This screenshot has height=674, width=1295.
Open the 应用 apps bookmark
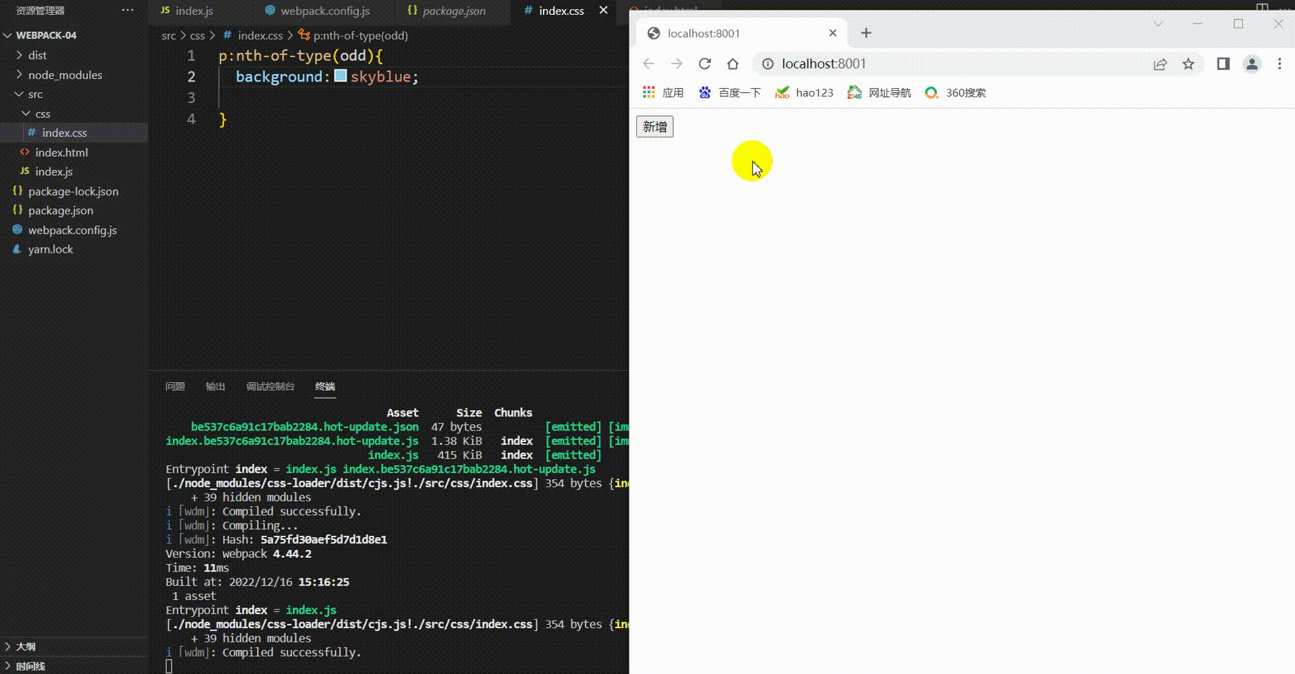click(663, 92)
